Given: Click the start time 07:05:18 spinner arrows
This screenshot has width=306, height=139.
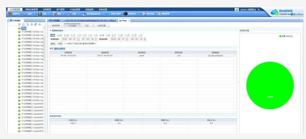Looking at the screenshot, I should 96,39.
